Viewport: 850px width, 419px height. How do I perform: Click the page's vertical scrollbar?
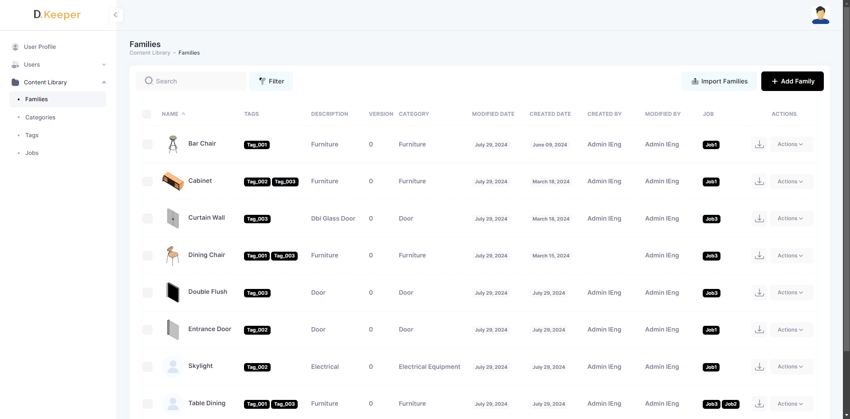(x=846, y=178)
